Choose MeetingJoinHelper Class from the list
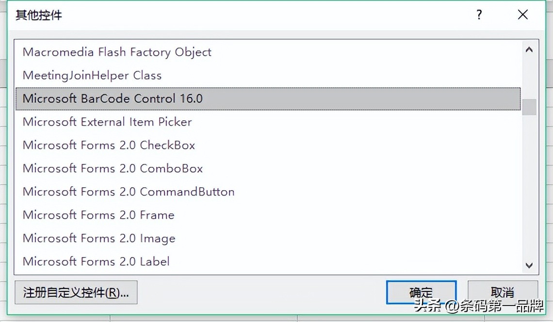 click(x=92, y=75)
